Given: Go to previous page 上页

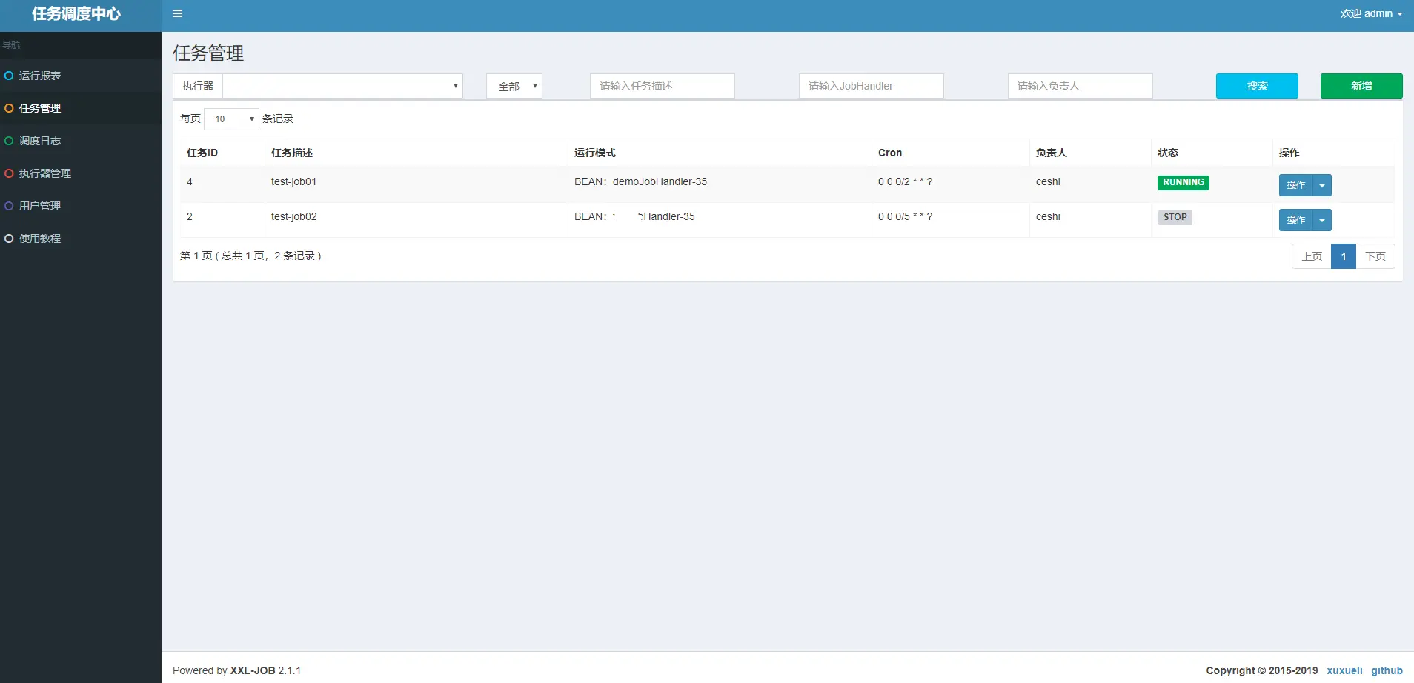Looking at the screenshot, I should [x=1312, y=256].
